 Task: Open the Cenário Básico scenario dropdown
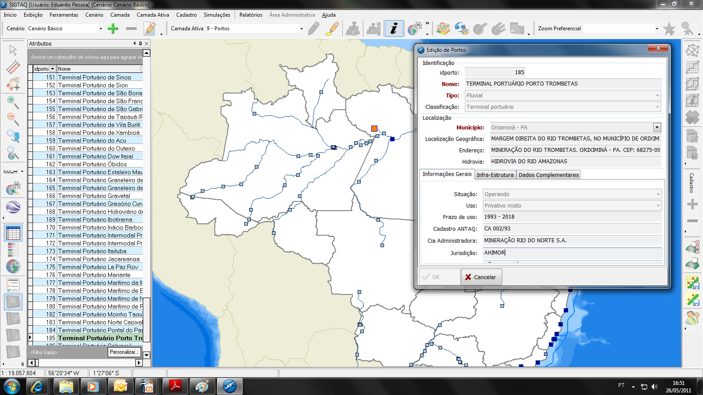[101, 29]
